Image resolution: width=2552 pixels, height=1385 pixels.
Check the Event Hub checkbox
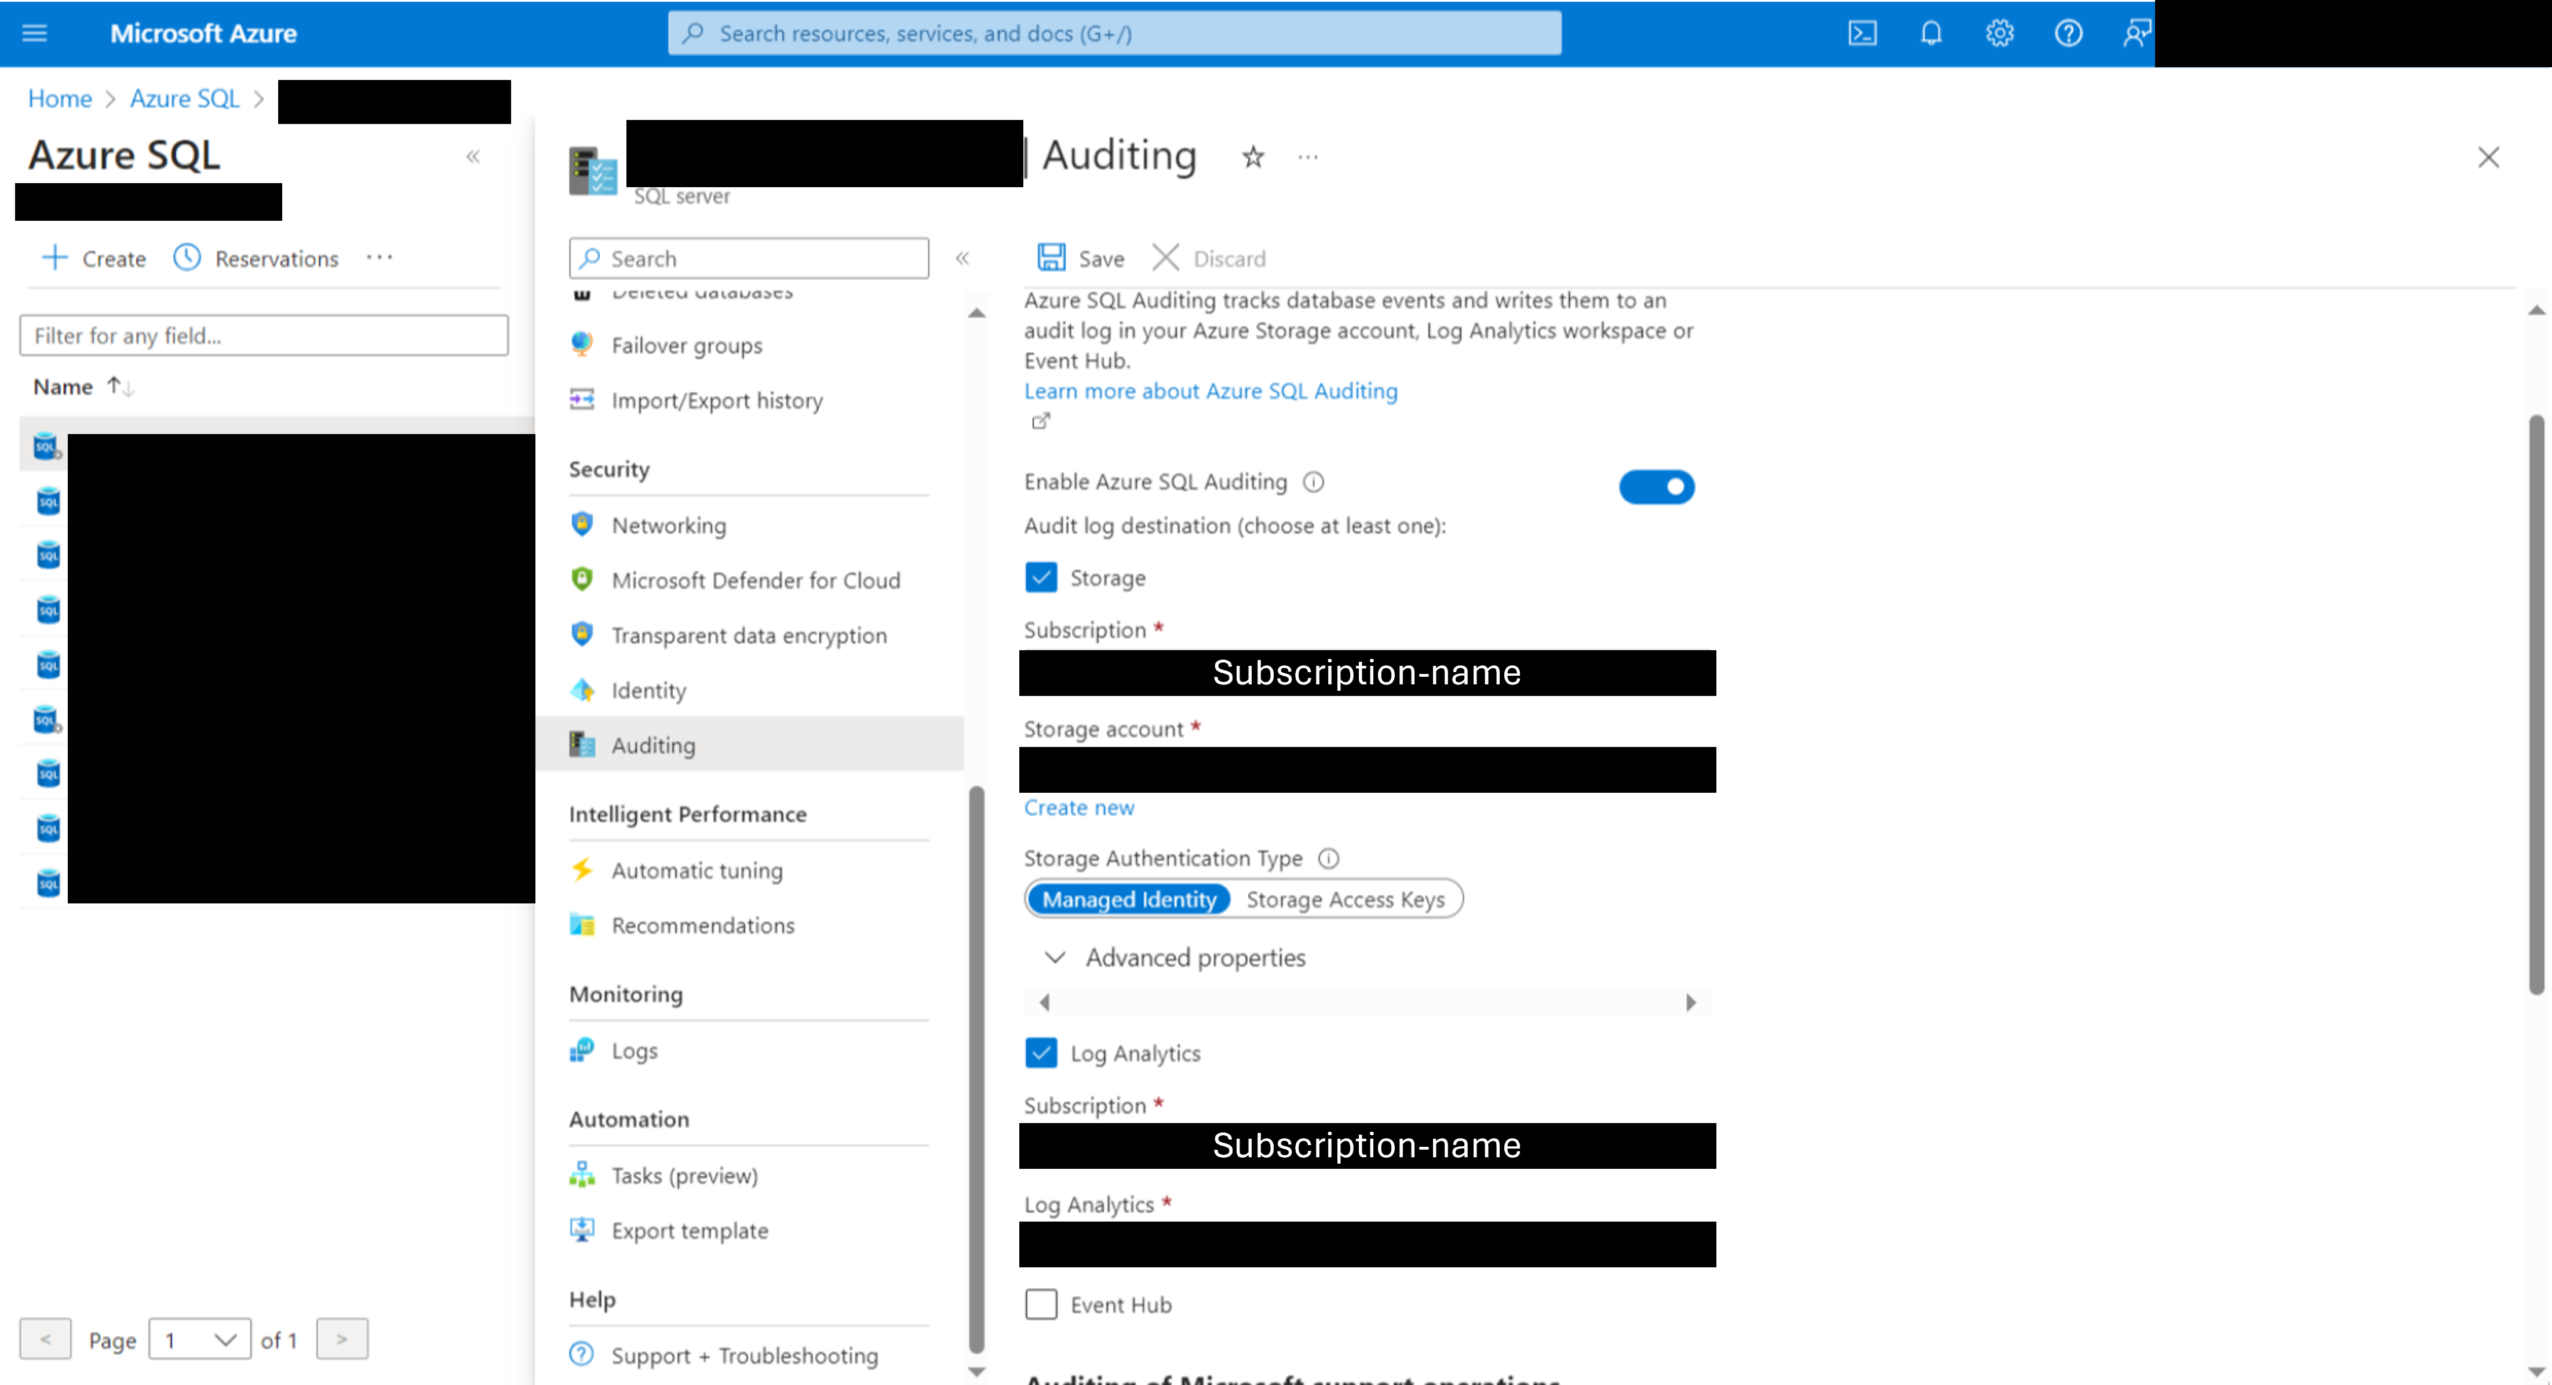[1040, 1305]
